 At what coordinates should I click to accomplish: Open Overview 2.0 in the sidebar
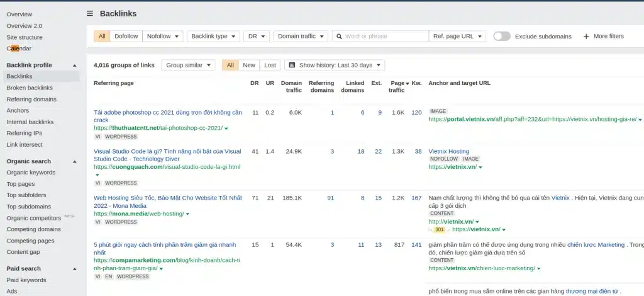point(25,25)
